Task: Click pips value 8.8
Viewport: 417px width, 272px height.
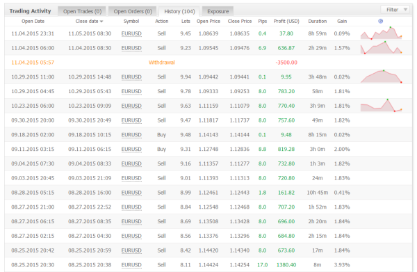Action: point(263,150)
